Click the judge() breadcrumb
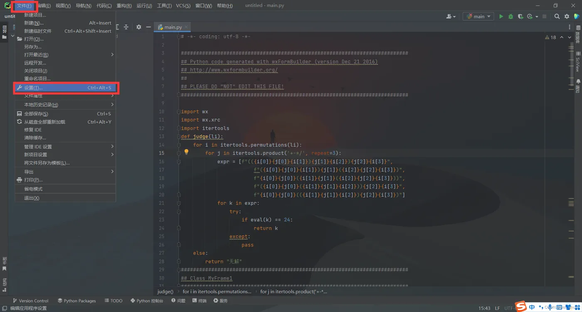This screenshot has height=312, width=582. click(x=165, y=292)
